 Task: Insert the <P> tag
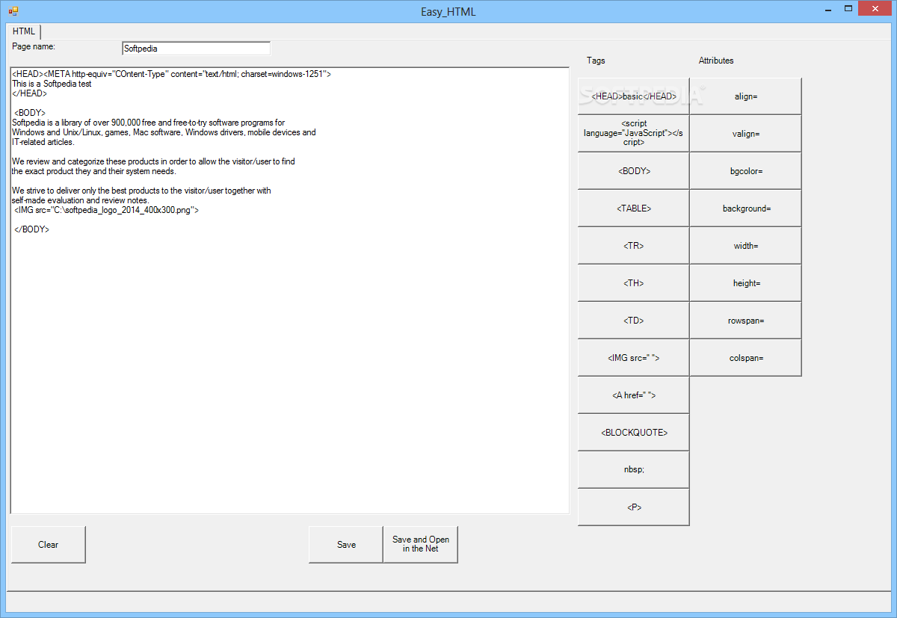[x=634, y=507]
